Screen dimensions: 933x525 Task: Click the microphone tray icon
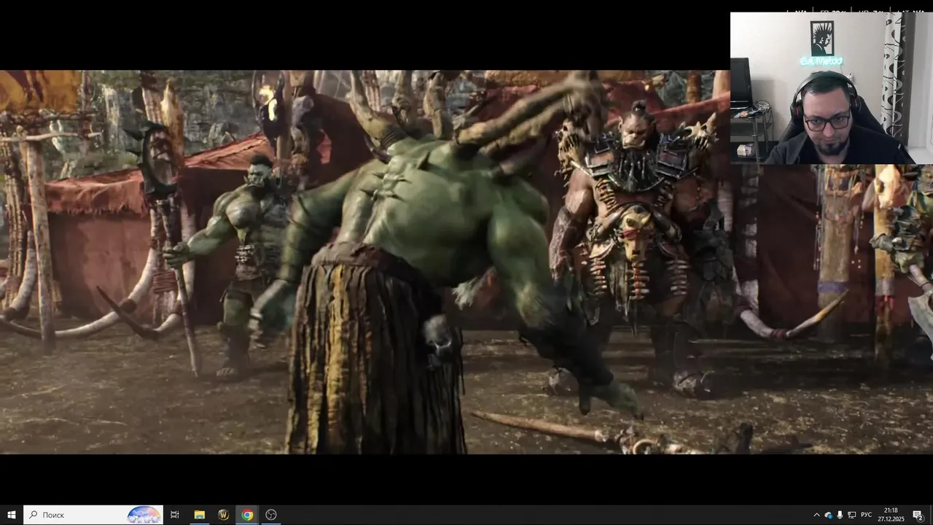[x=840, y=516]
